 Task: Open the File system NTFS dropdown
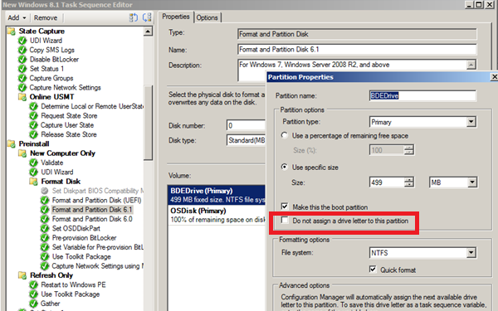tap(471, 253)
